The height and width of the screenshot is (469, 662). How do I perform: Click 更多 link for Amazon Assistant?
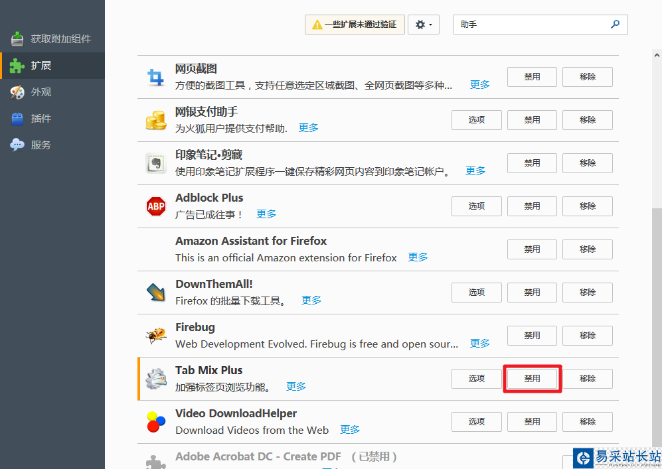tap(418, 257)
